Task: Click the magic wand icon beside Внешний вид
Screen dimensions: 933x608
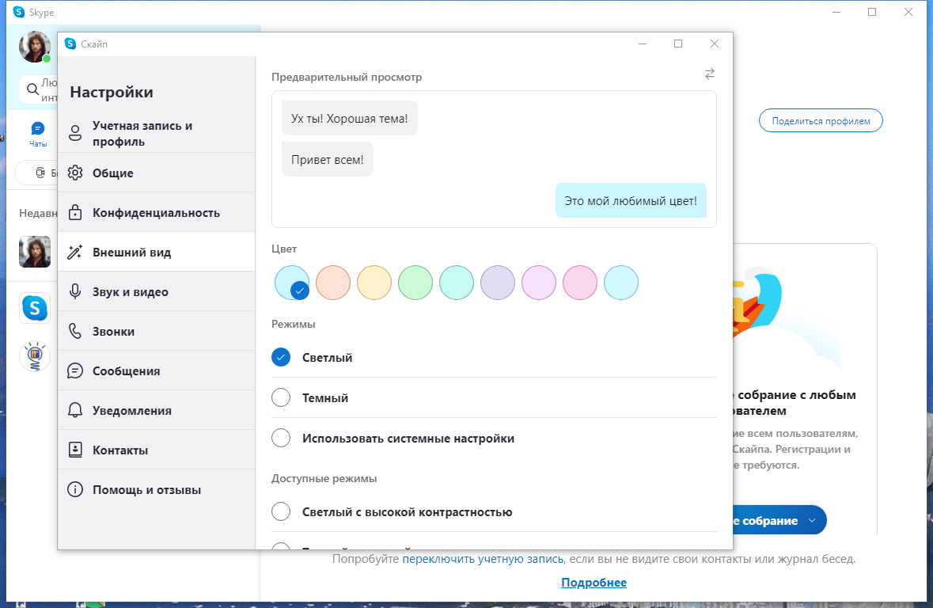Action: pos(75,252)
